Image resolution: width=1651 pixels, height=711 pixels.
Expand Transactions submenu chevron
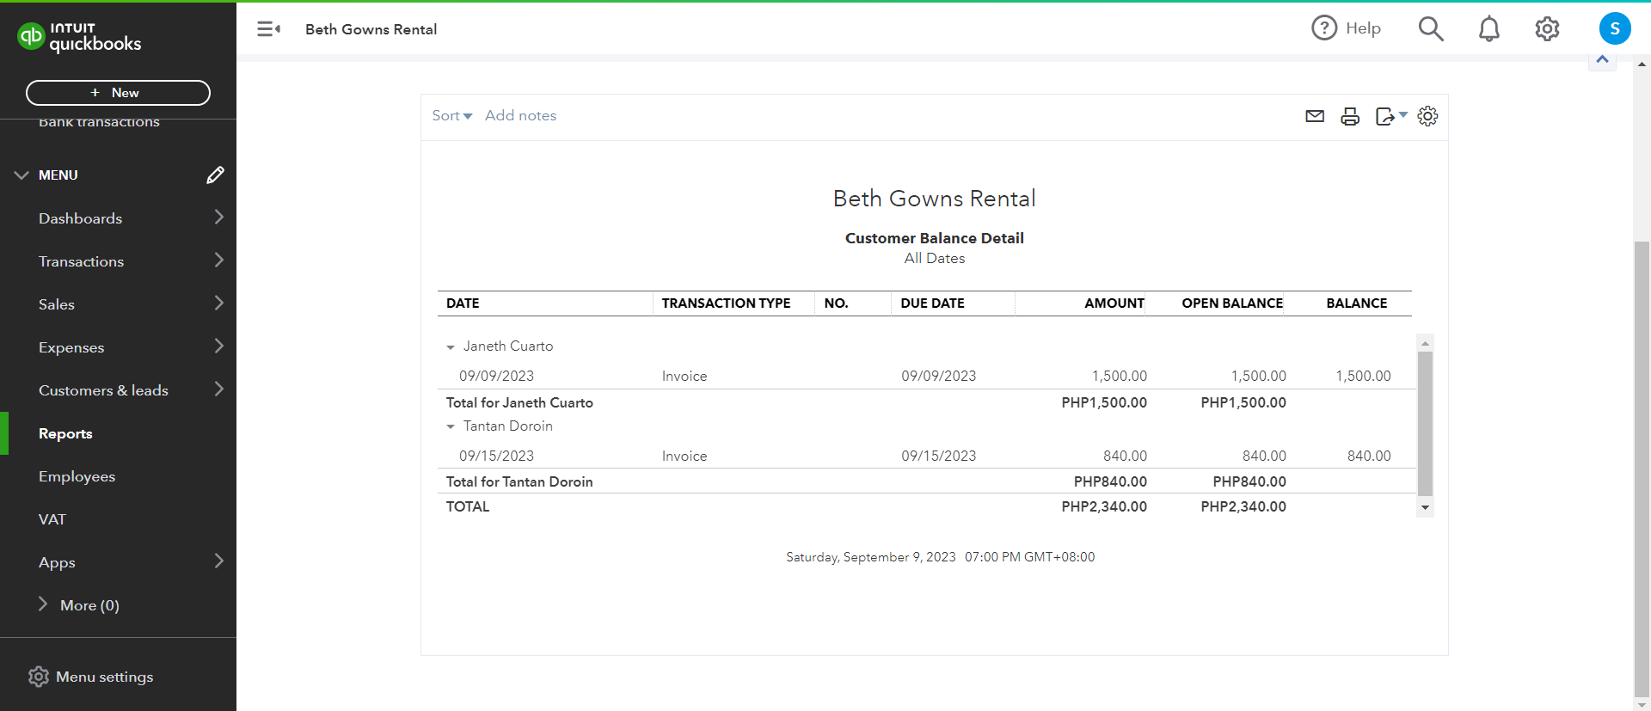click(x=219, y=260)
